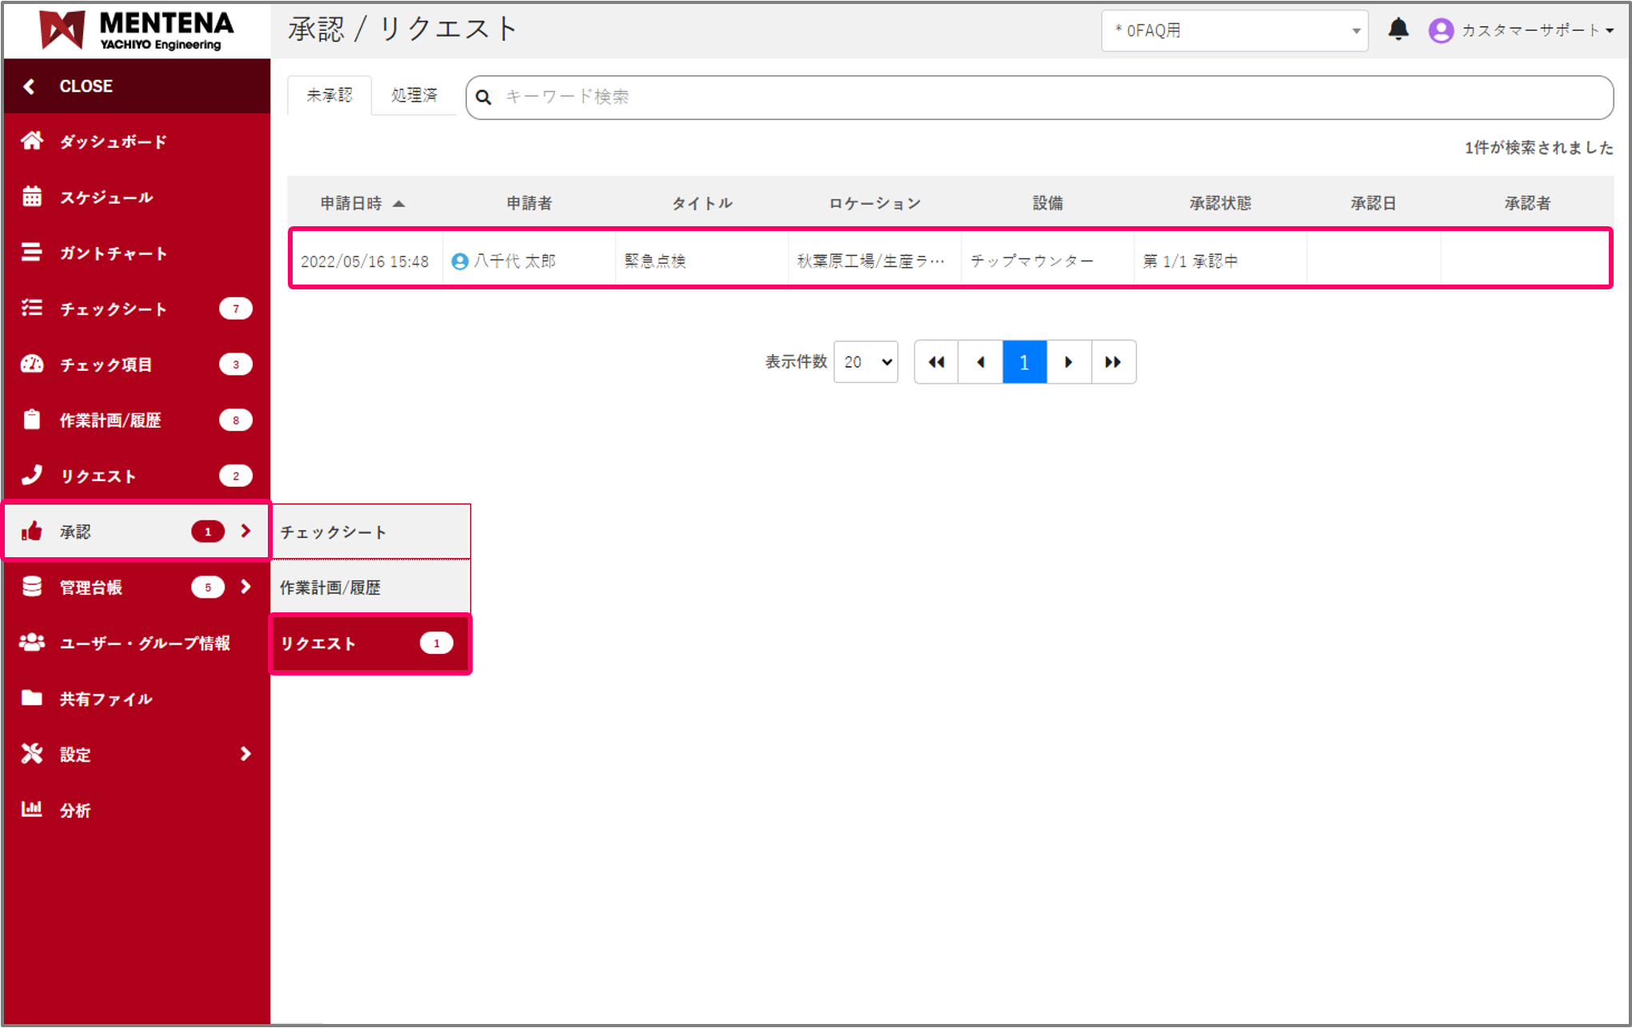Select the 未承認 tab
1632x1028 pixels.
(x=329, y=95)
